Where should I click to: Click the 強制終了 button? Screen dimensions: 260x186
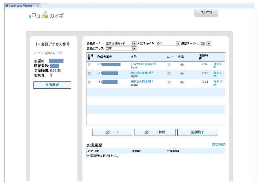click(197, 132)
